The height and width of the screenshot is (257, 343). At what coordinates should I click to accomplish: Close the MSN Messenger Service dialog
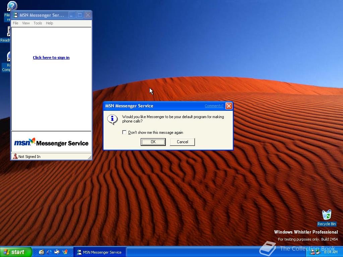pos(229,106)
